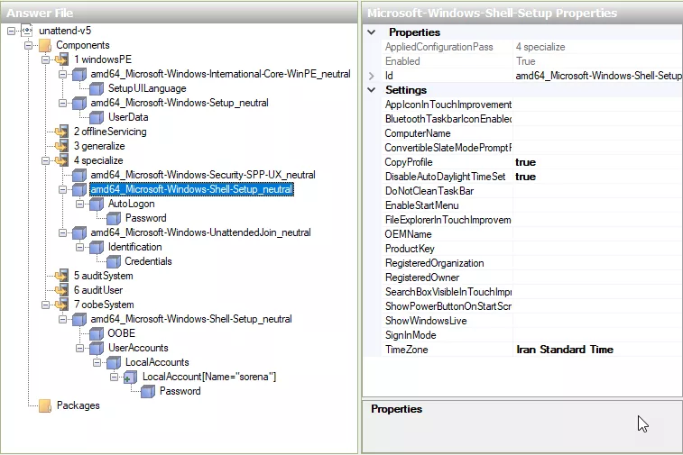Click the DisableAutoDaylightTimeSet true value

(x=525, y=177)
